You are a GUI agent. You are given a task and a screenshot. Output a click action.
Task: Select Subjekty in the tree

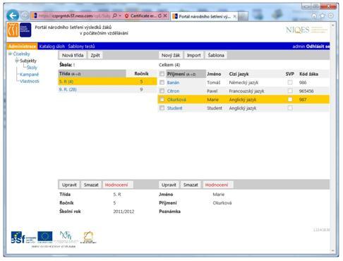pos(28,61)
